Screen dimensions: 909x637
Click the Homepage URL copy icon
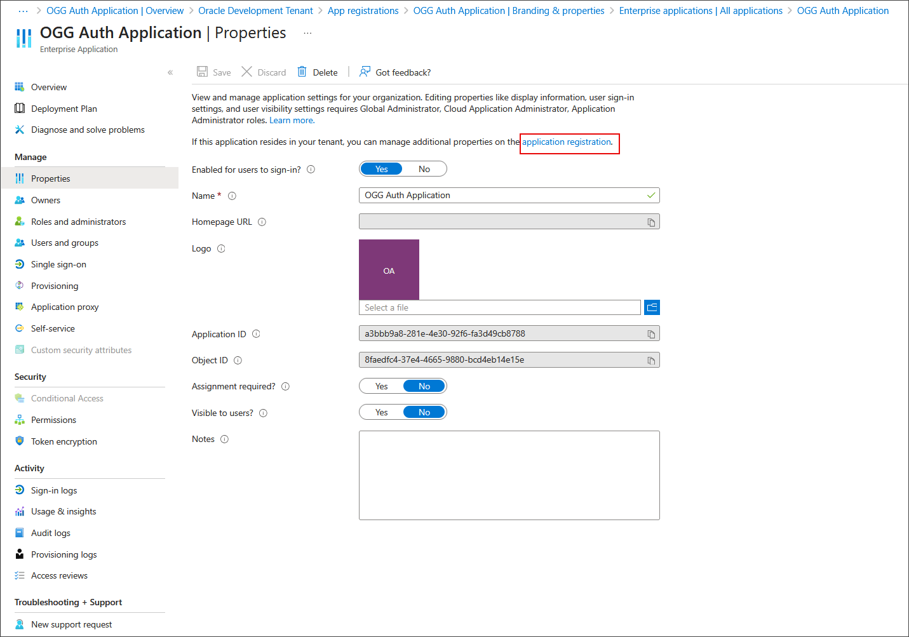click(x=651, y=222)
